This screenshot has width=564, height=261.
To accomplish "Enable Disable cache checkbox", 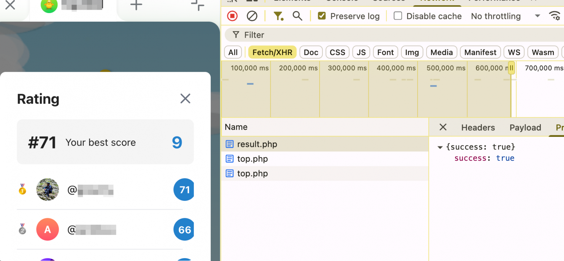I will click(x=398, y=16).
